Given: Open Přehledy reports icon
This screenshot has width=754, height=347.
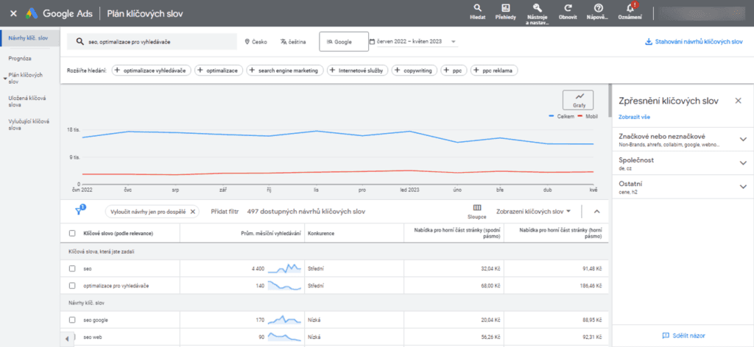Looking at the screenshot, I should point(505,8).
